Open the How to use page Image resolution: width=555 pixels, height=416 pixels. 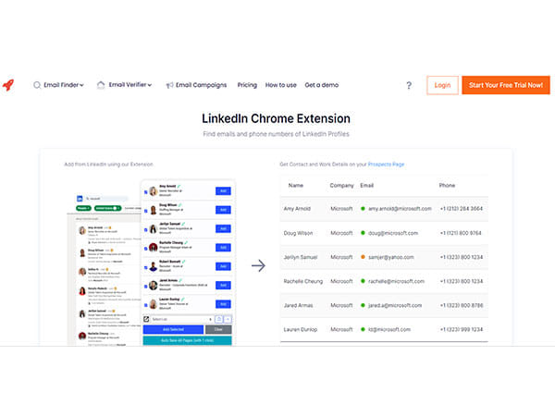(x=280, y=85)
